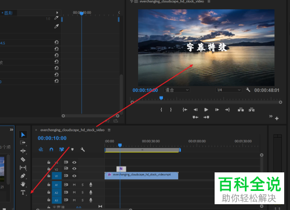The image size is (290, 210).
Task: Go to Out point in program monitor
Action: click(227, 109)
